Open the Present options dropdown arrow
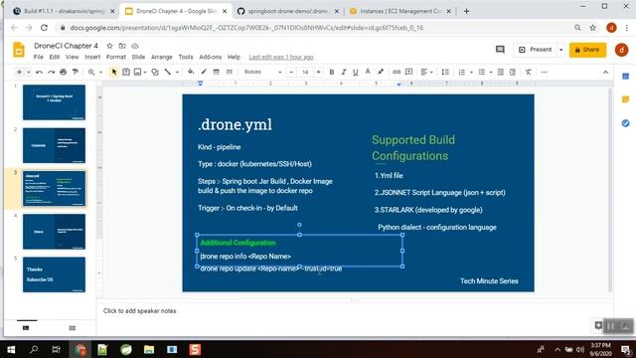636x358 pixels. click(x=560, y=50)
